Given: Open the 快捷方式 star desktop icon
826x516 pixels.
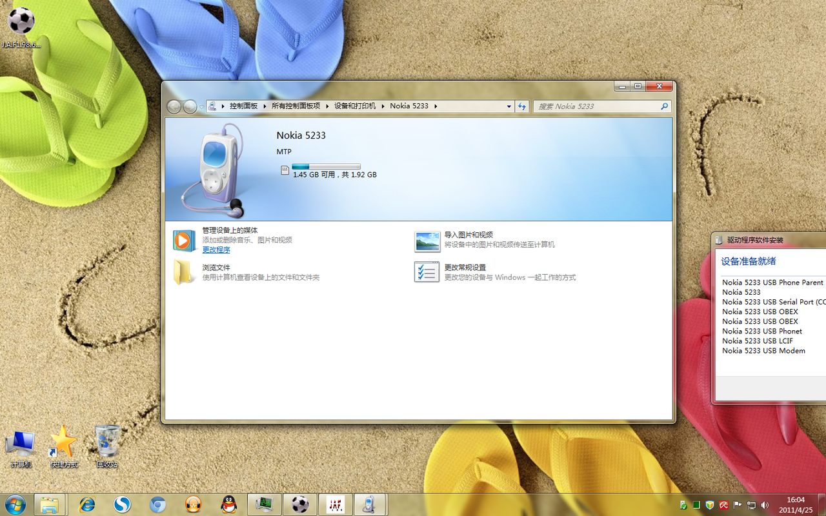Looking at the screenshot, I should [x=64, y=445].
